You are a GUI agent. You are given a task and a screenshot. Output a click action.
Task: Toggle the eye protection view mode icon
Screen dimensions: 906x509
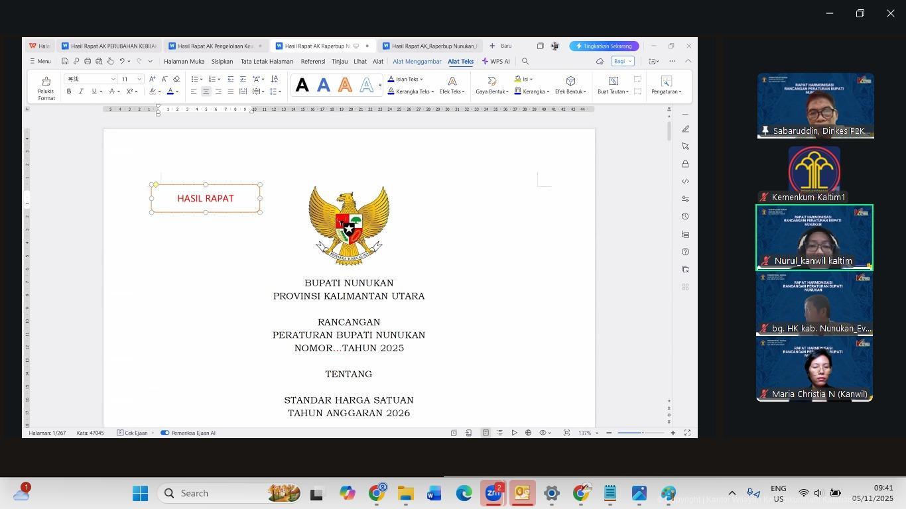click(543, 433)
